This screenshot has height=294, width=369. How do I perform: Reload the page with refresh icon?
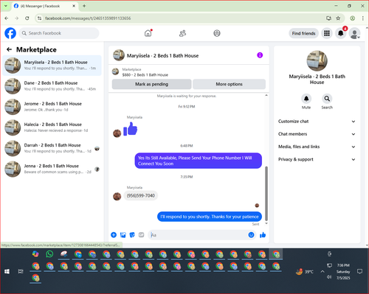(x=27, y=18)
